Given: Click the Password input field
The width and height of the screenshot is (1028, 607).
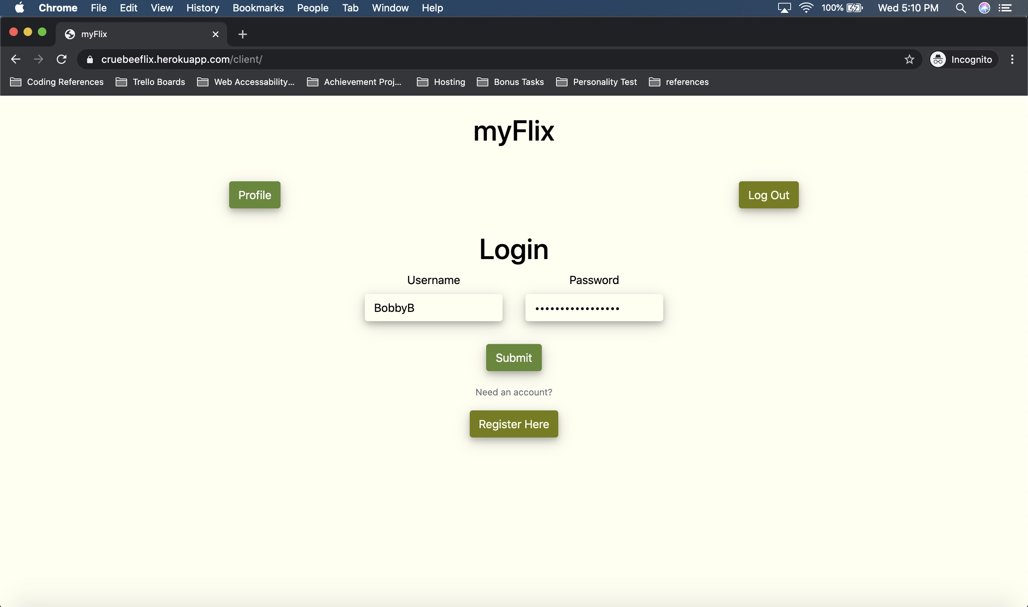Looking at the screenshot, I should [594, 308].
